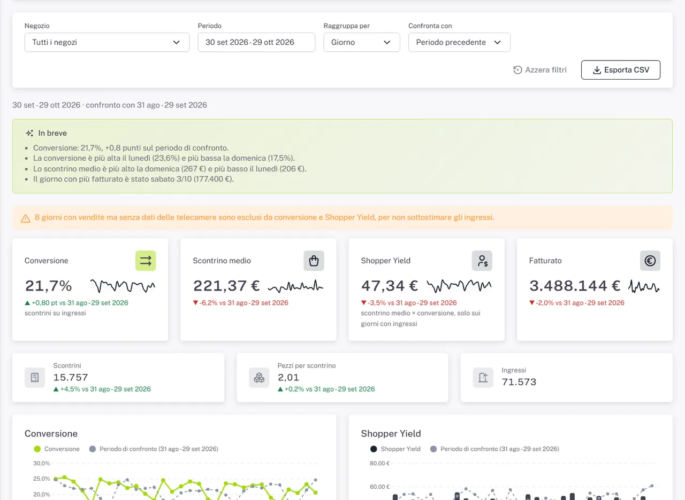Click Azzera filtri

[540, 70]
